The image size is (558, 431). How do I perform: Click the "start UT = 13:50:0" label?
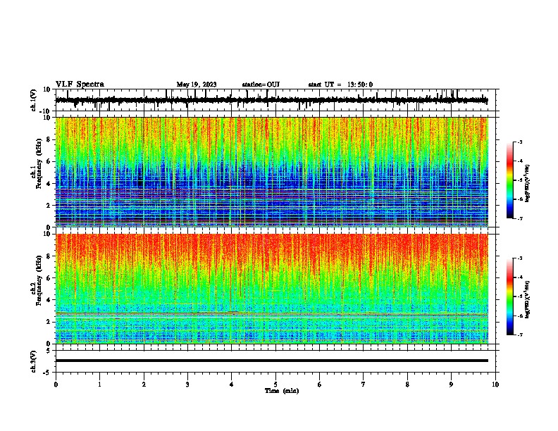pyautogui.click(x=340, y=85)
